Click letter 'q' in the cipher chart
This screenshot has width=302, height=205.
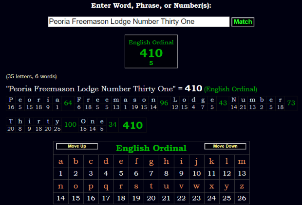tap(106, 187)
